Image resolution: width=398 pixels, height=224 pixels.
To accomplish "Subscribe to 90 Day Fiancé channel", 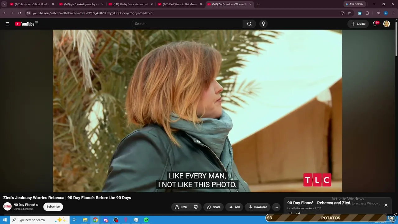I will pyautogui.click(x=53, y=207).
